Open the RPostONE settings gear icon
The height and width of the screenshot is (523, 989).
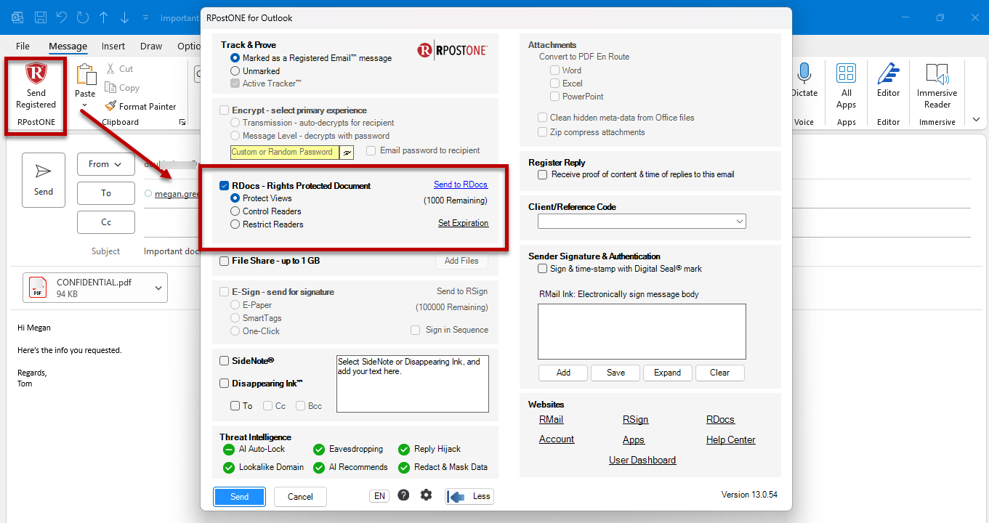click(426, 495)
